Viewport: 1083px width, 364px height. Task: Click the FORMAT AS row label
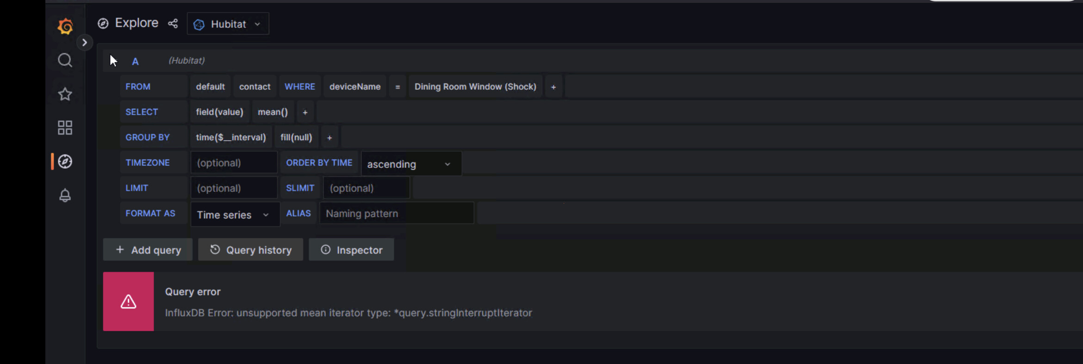click(x=150, y=213)
